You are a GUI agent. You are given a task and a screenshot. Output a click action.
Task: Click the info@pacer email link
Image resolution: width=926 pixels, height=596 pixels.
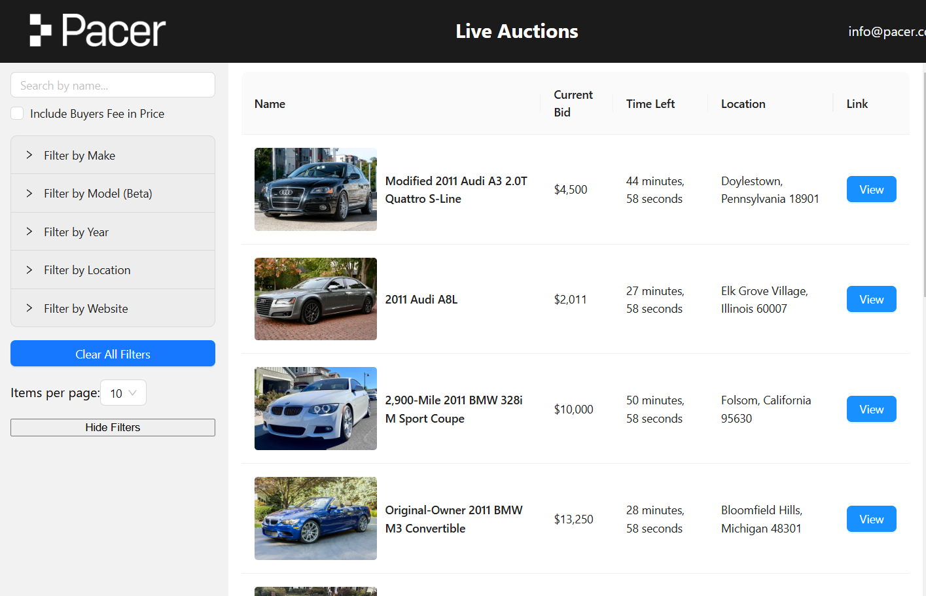pyautogui.click(x=887, y=31)
